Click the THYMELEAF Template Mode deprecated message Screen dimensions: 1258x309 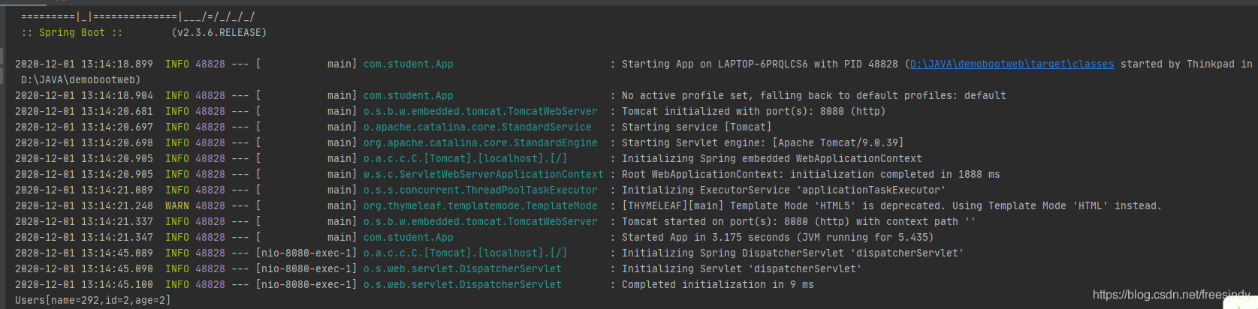point(891,206)
